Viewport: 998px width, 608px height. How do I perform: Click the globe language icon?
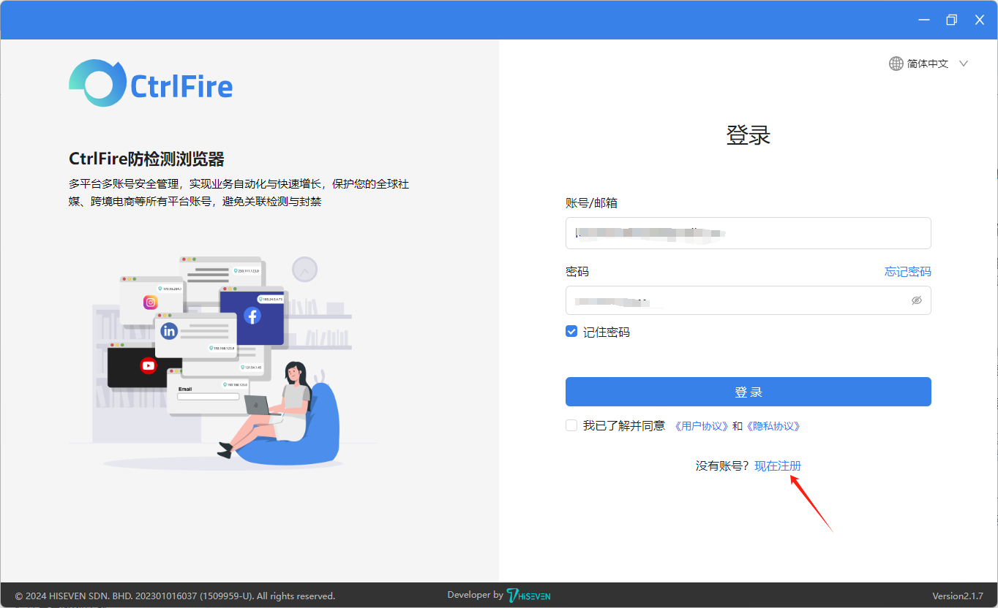coord(896,64)
